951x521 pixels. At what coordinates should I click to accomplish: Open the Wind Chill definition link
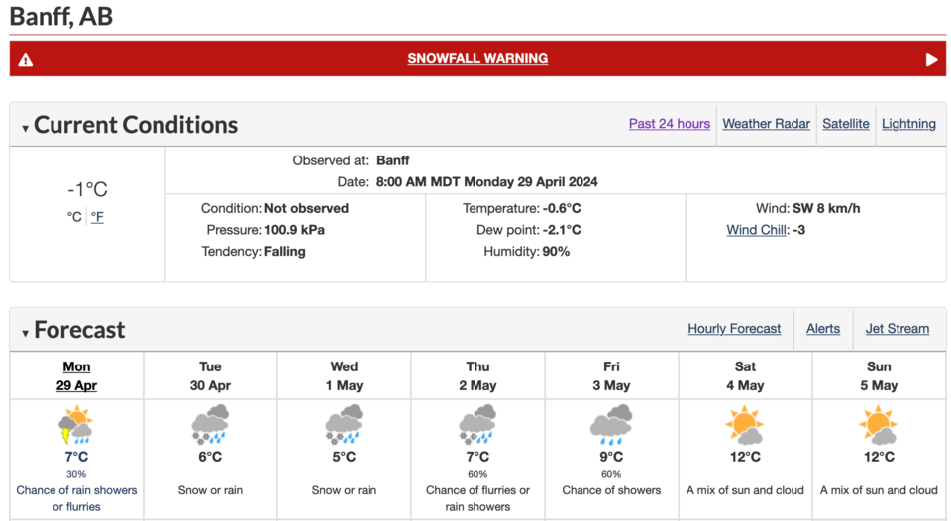click(x=756, y=230)
